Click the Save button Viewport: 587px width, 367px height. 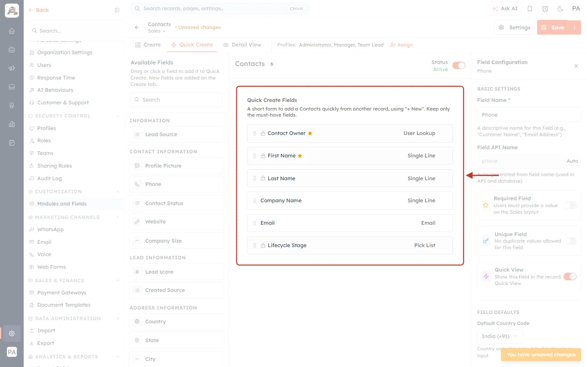coord(553,27)
